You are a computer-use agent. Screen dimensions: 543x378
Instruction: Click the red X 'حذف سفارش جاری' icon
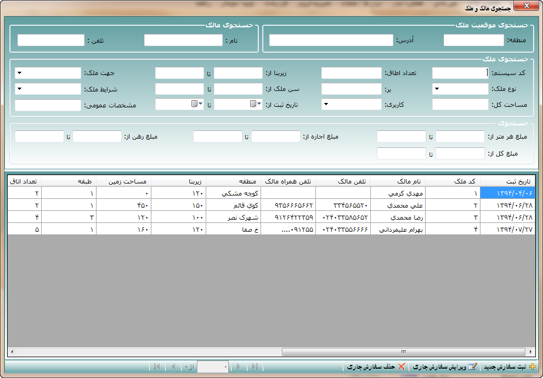[401, 366]
